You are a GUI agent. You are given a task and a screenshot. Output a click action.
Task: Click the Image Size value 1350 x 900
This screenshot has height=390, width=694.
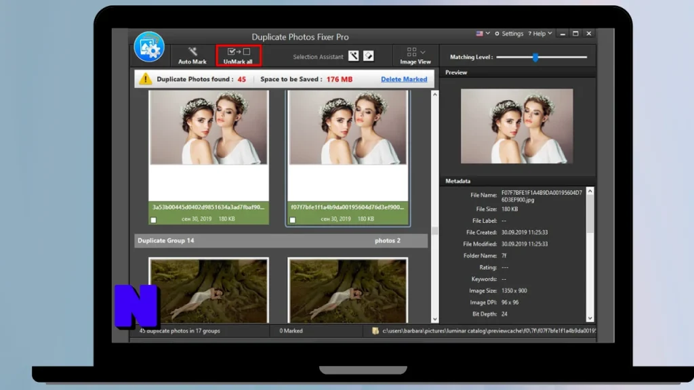pyautogui.click(x=514, y=291)
